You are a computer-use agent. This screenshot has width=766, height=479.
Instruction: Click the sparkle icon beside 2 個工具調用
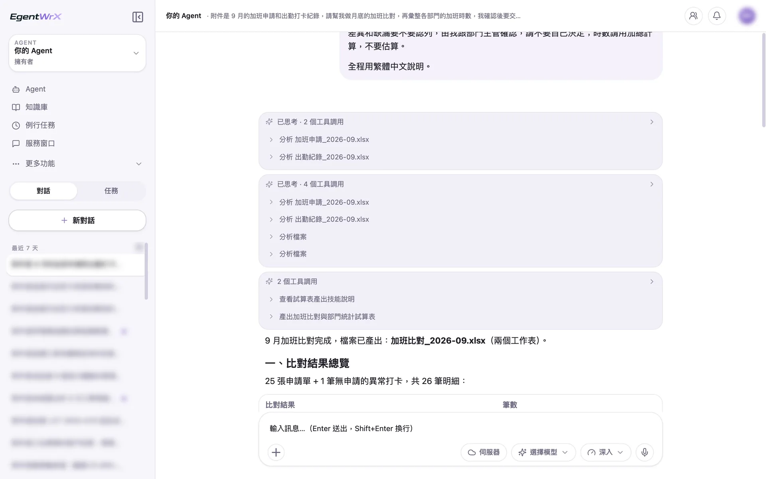point(269,281)
